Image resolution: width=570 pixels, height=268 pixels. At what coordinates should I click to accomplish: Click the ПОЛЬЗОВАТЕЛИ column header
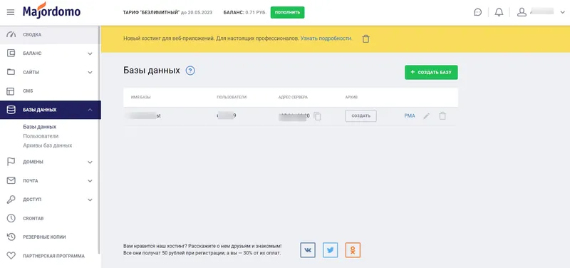click(x=232, y=98)
